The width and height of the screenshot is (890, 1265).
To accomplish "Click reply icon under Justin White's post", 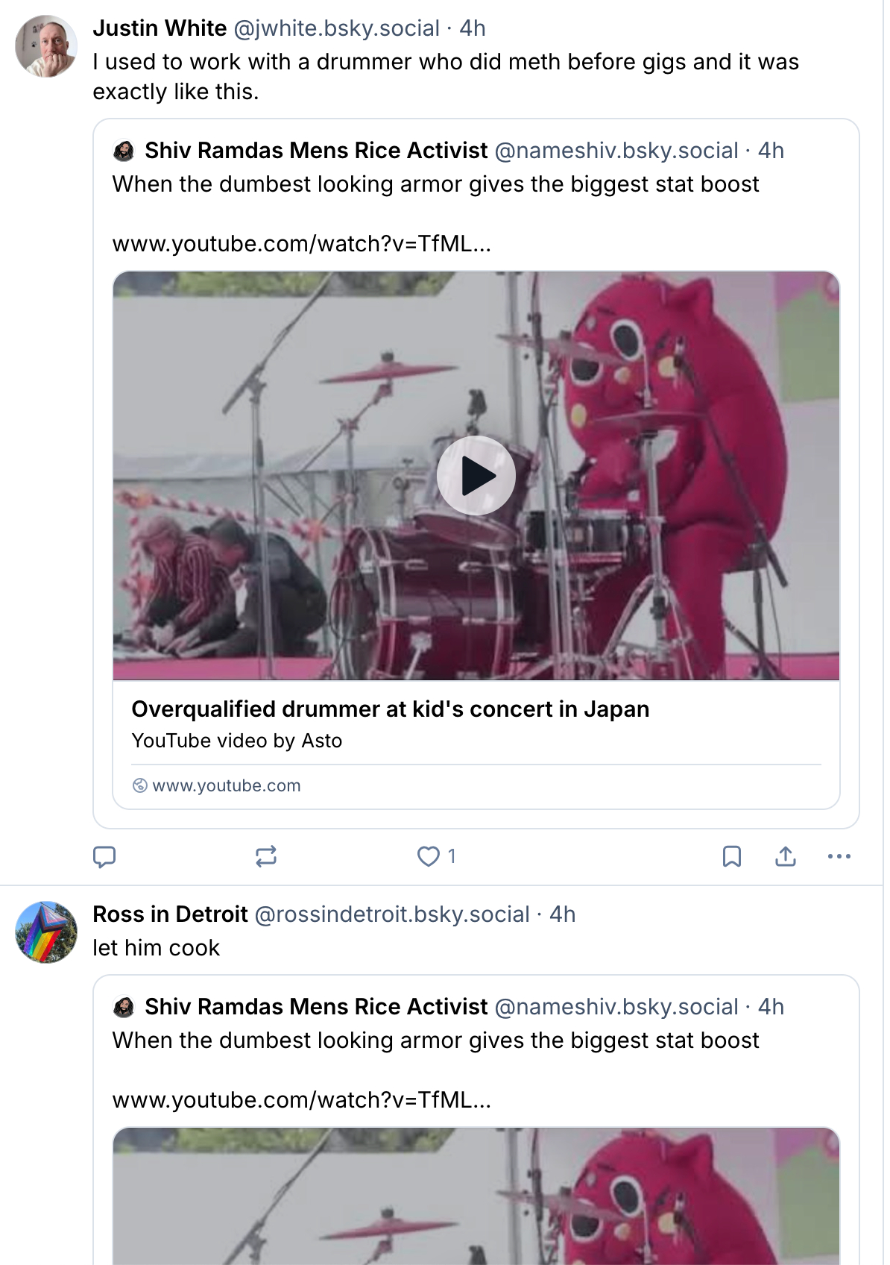I will click(104, 856).
